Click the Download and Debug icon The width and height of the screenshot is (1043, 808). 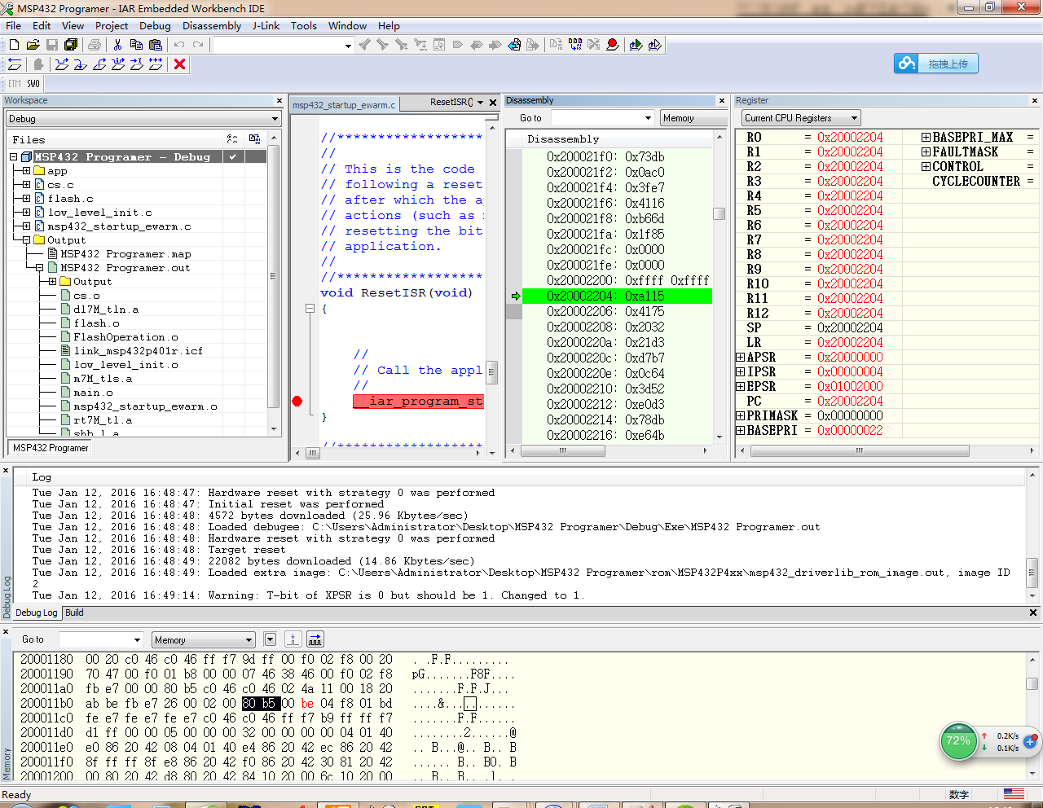636,45
